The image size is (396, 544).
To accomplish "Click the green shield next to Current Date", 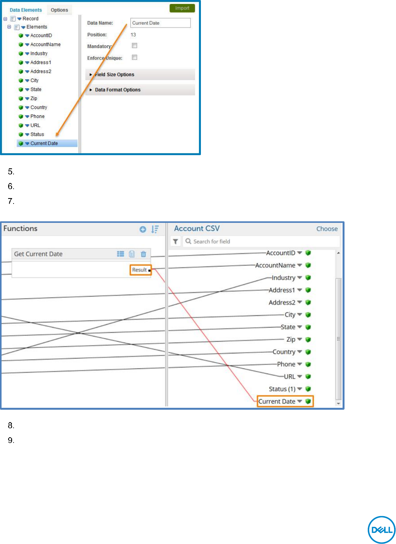I will (308, 401).
